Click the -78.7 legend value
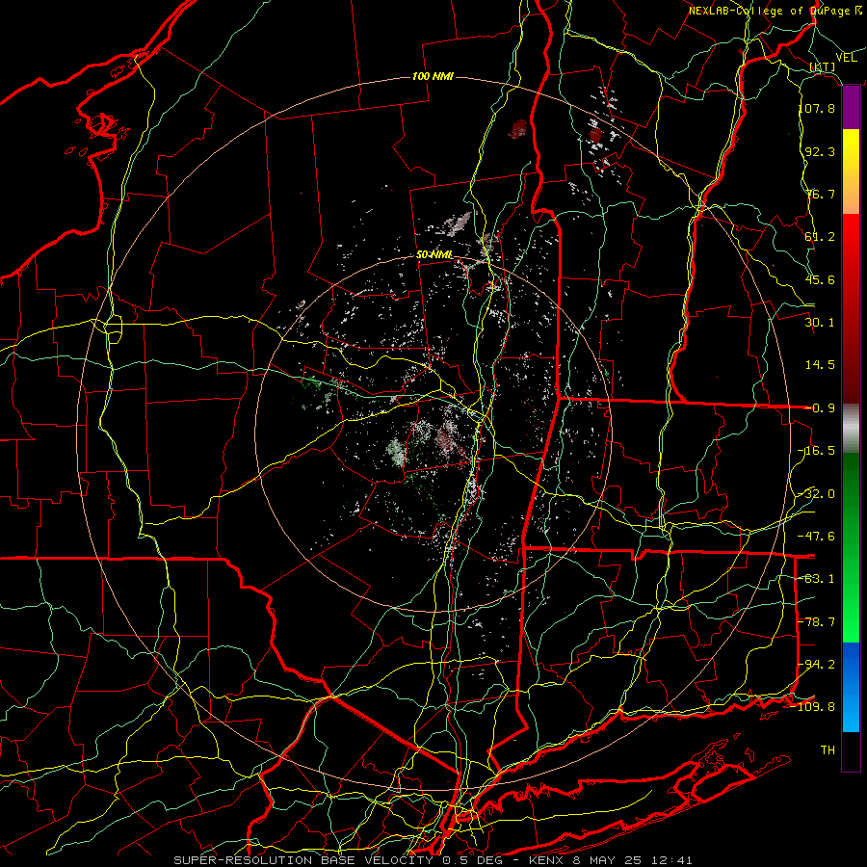Screen dimensions: 867x867 (817, 622)
